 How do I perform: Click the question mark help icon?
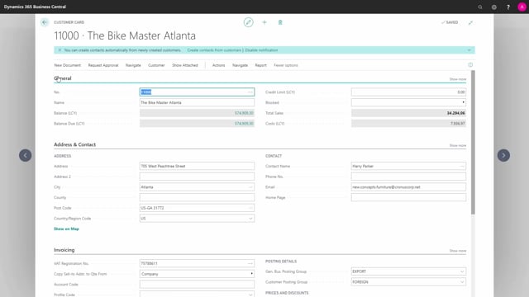click(x=508, y=7)
